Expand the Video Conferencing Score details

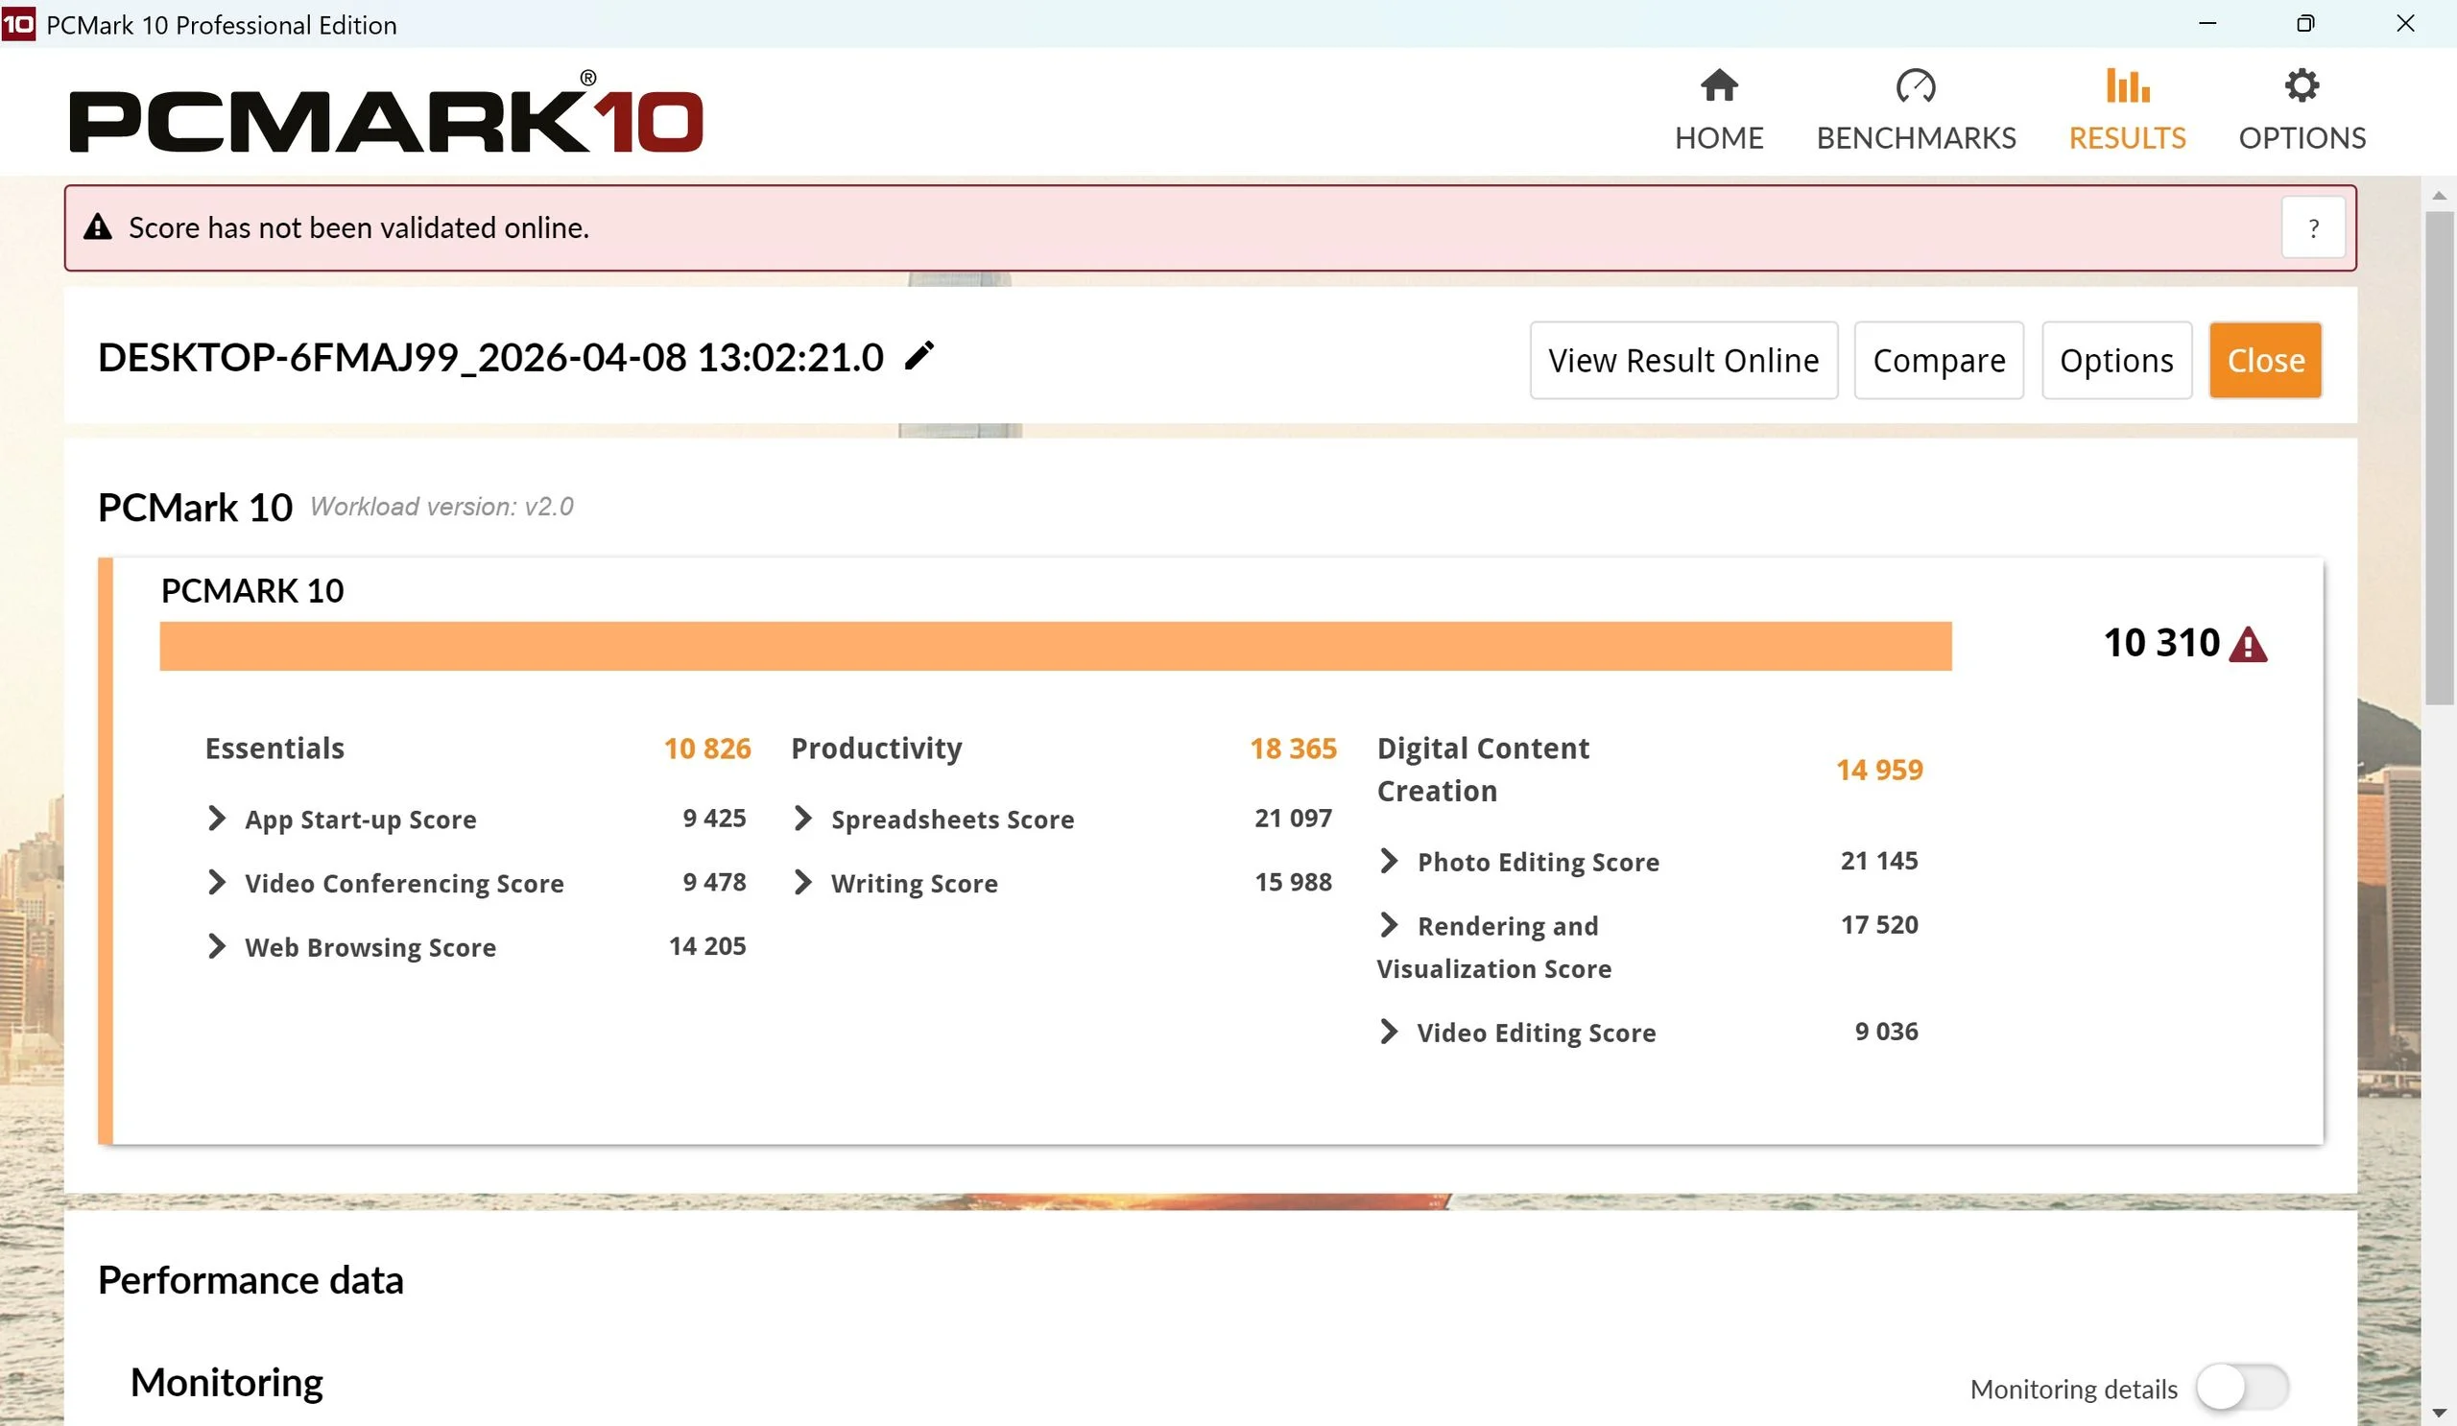pyautogui.click(x=217, y=883)
